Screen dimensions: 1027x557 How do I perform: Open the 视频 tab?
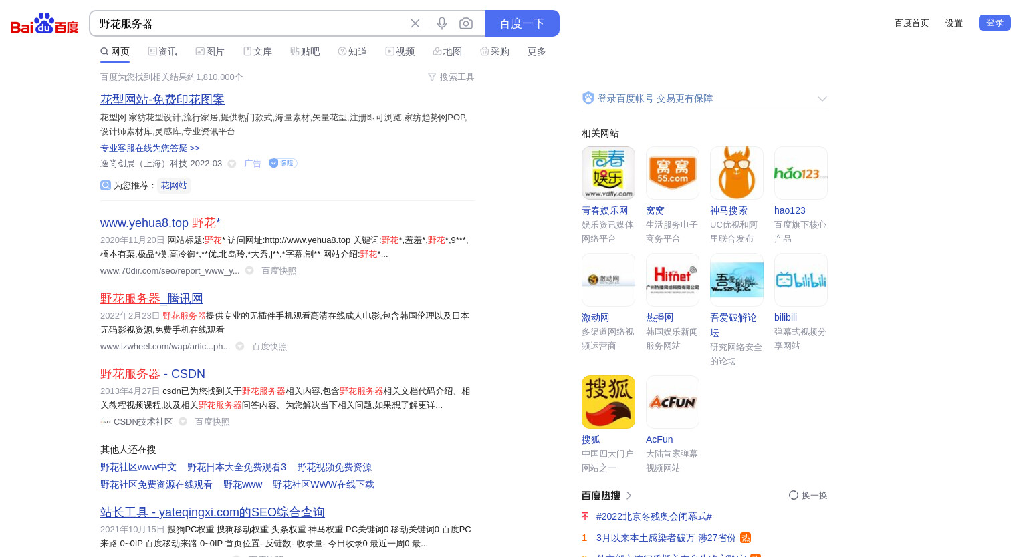[x=400, y=51]
